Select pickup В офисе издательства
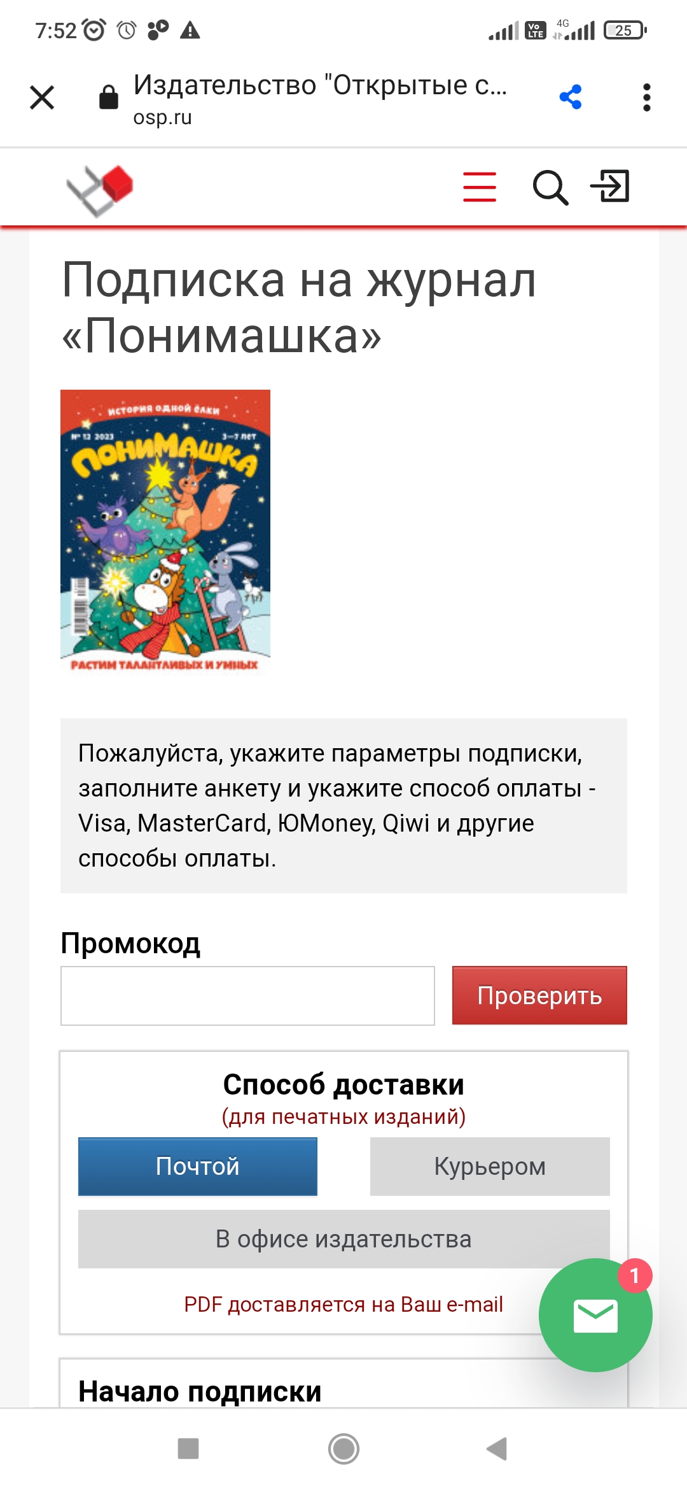This screenshot has height=1490, width=687. pyautogui.click(x=343, y=1239)
